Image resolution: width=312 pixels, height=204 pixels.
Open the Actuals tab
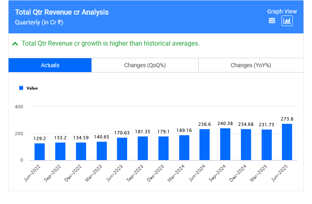point(50,65)
